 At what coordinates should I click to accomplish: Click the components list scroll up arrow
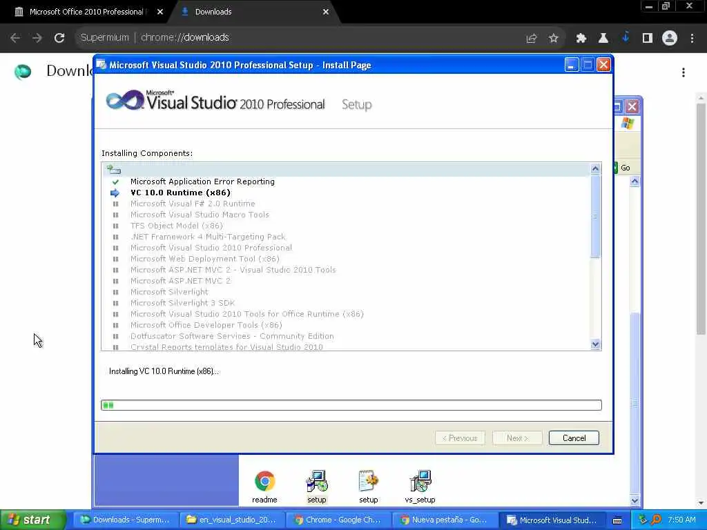click(x=595, y=168)
